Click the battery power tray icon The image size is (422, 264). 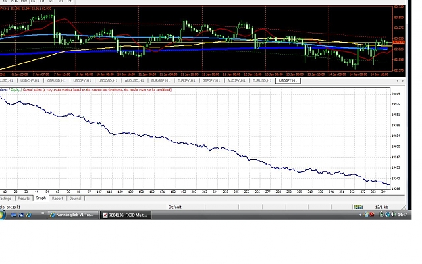point(381,215)
